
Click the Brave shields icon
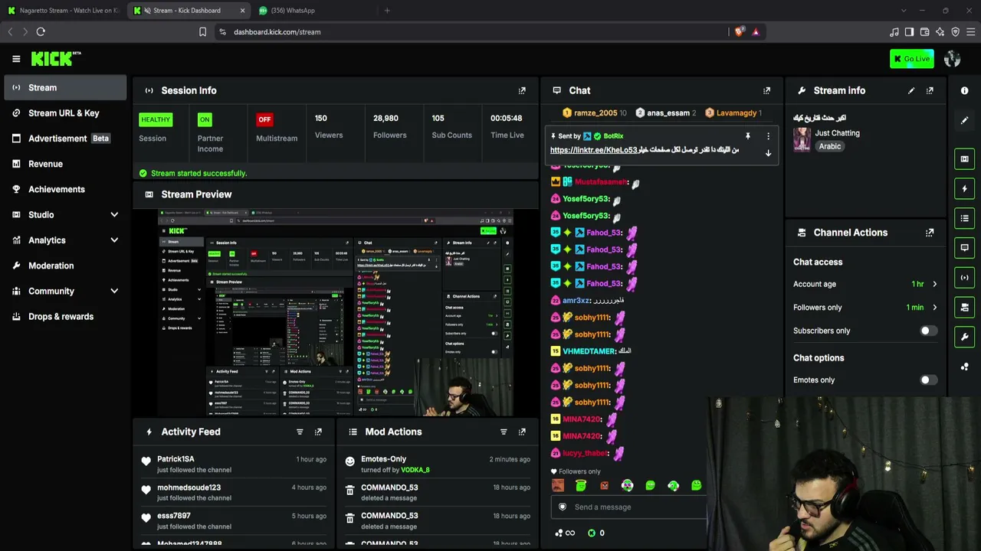(739, 32)
